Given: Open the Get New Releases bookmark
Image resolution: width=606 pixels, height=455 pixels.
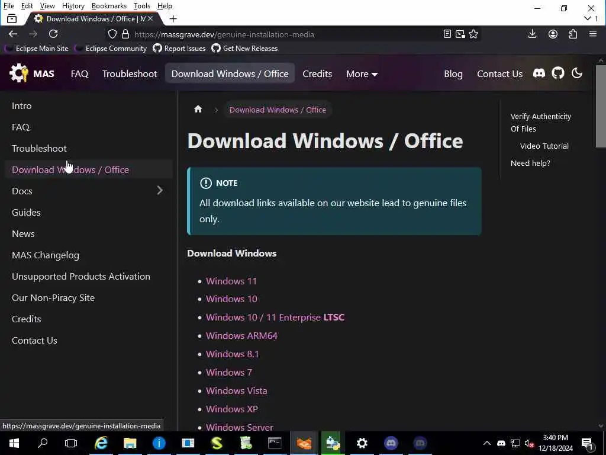Looking at the screenshot, I should pos(244,49).
